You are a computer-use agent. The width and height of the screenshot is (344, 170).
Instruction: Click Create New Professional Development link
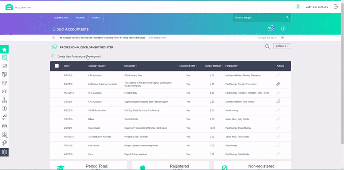pyautogui.click(x=79, y=57)
